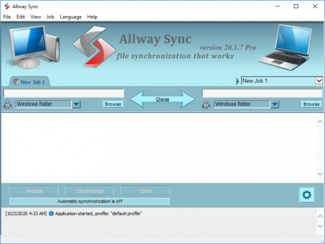Expand the right Windows folder type dropdown
The image size is (325, 244).
[x=275, y=104]
